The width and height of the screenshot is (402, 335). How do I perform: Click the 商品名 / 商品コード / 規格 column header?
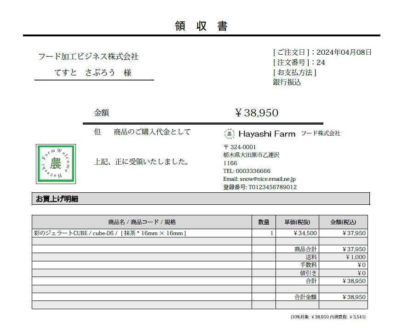tap(142, 222)
